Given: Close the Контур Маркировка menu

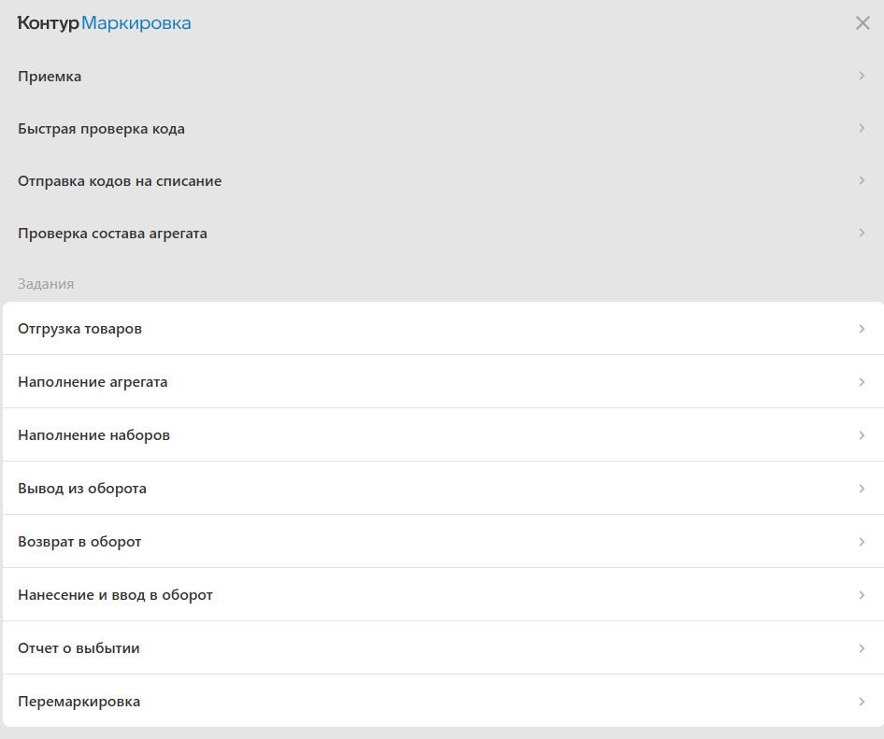Looking at the screenshot, I should click(863, 23).
